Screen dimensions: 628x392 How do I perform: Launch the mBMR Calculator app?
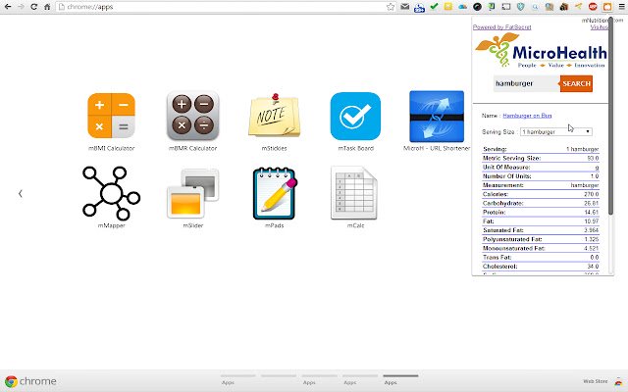click(192, 116)
